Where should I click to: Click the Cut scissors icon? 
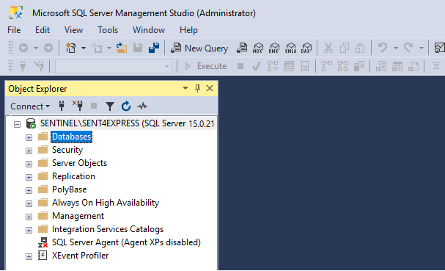(328, 48)
